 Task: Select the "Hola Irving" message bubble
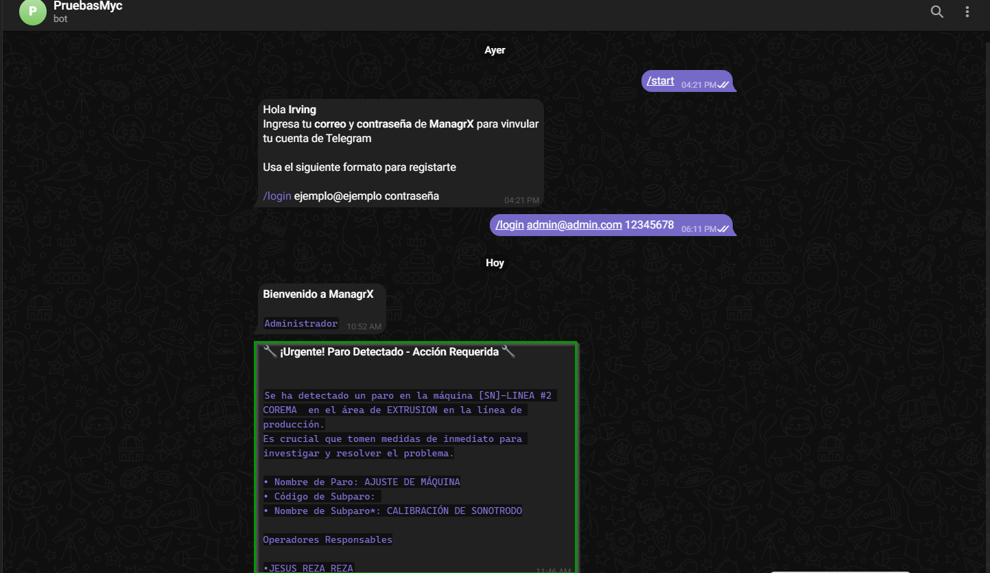(401, 152)
